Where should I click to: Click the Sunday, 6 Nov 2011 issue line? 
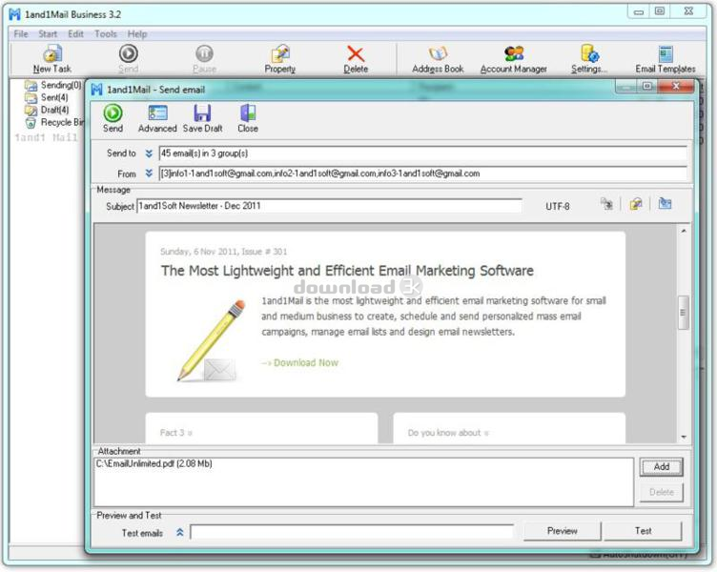[224, 252]
